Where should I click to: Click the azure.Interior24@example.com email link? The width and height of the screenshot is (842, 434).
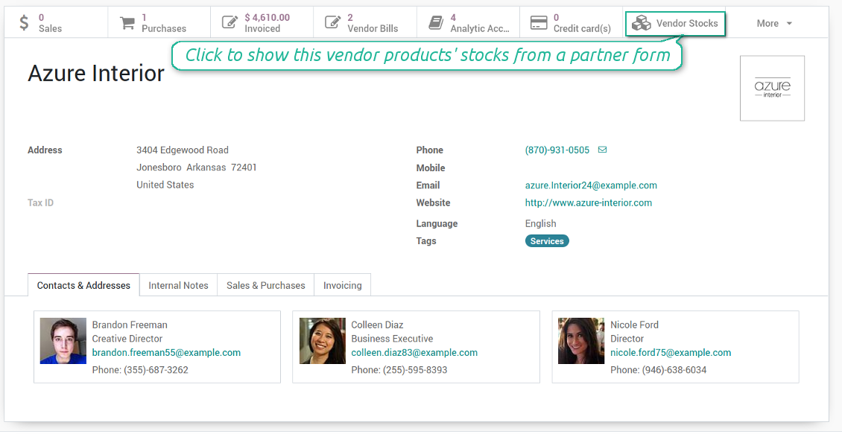click(591, 185)
